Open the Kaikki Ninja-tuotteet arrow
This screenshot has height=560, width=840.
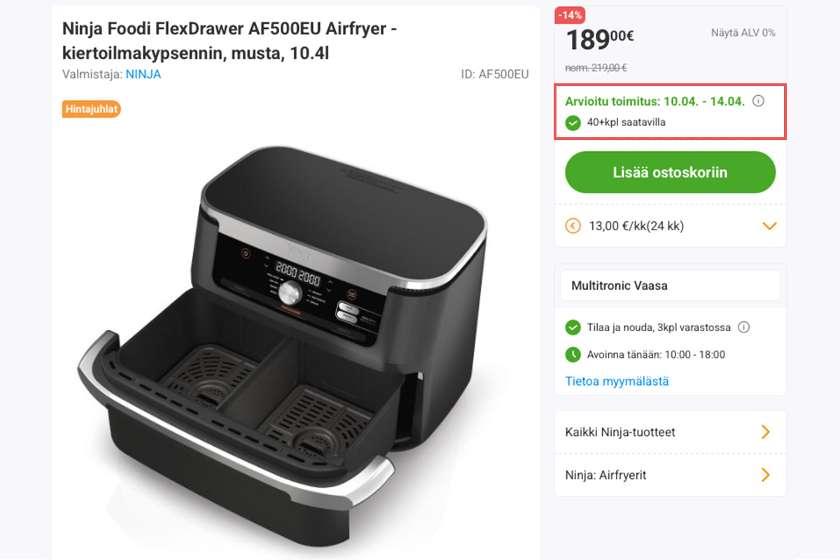click(x=766, y=432)
